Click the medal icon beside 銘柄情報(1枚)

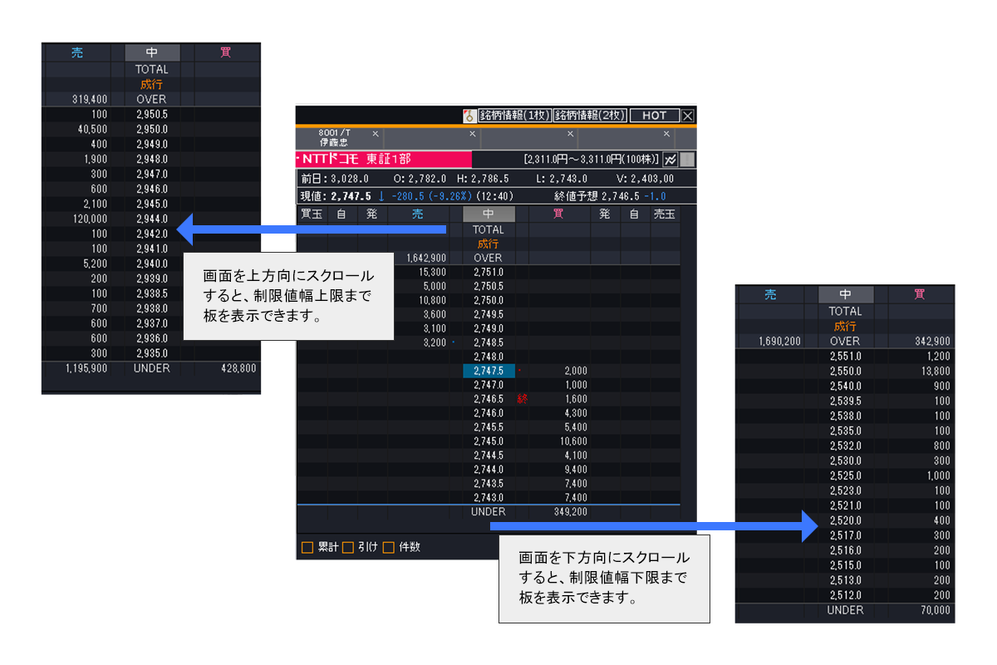(469, 116)
